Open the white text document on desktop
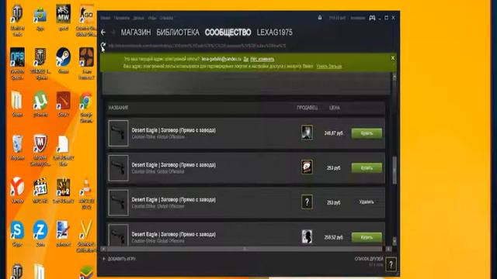The height and width of the screenshot is (279, 497). (63, 144)
